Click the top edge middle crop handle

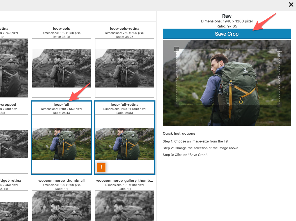tap(228, 49)
